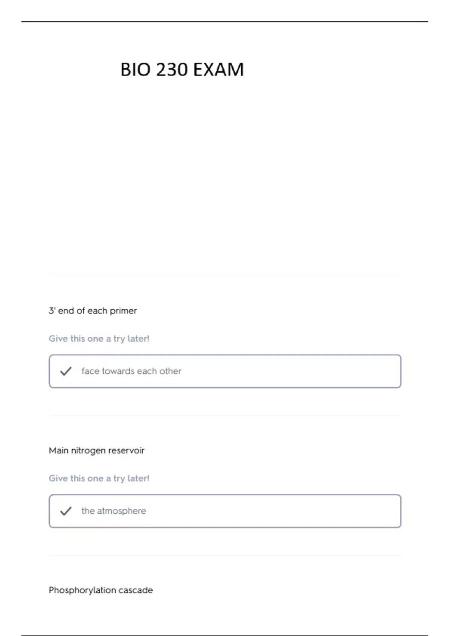Click the number 230 in the title
This screenshot has width=449, height=636.
pos(172,70)
